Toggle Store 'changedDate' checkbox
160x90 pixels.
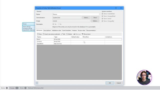click(x=102, y=16)
